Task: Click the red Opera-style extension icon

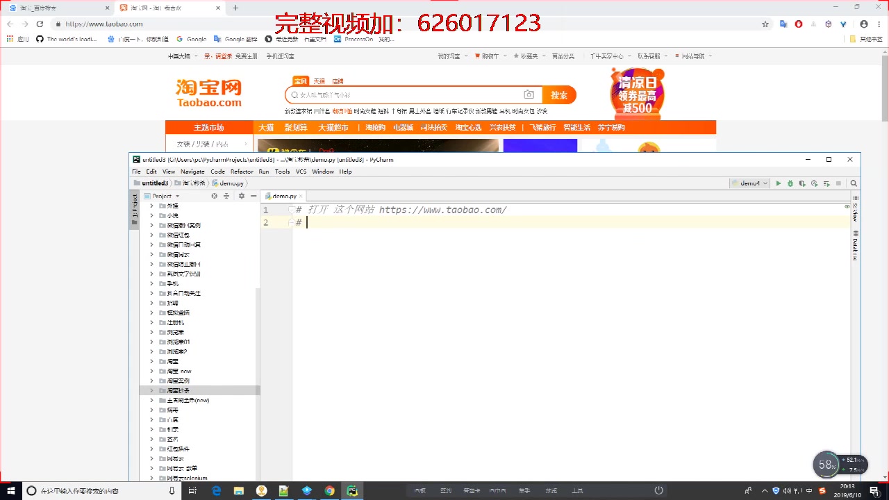Action: pos(799,24)
